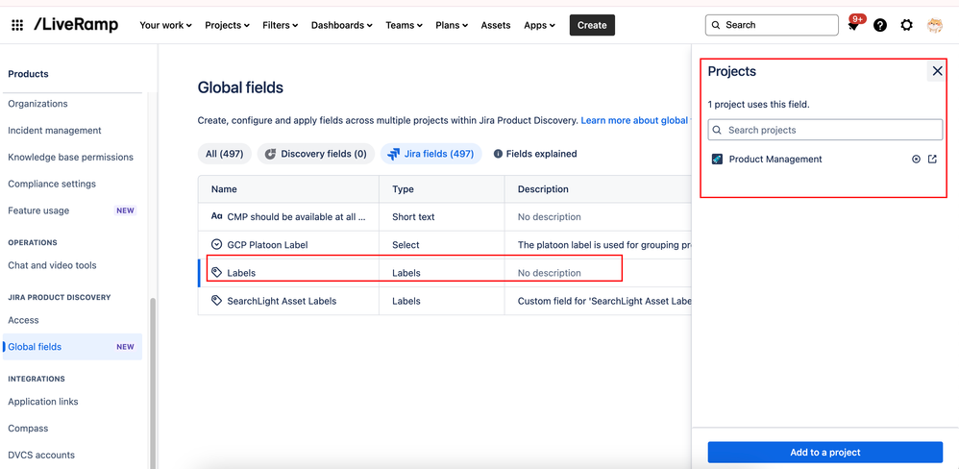Image resolution: width=959 pixels, height=469 pixels.
Task: Click the Products sidebar heading
Action: [28, 74]
